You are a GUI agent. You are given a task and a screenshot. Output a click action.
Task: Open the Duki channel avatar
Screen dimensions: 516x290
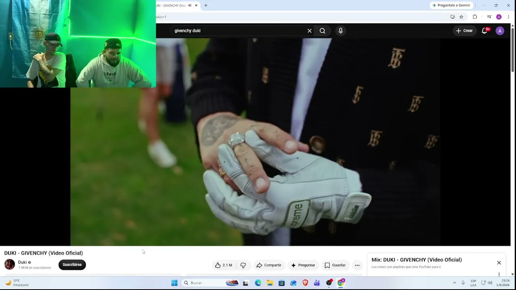(x=10, y=264)
